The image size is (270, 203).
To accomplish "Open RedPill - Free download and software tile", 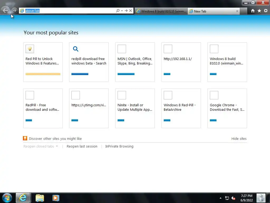I will click(x=43, y=108).
